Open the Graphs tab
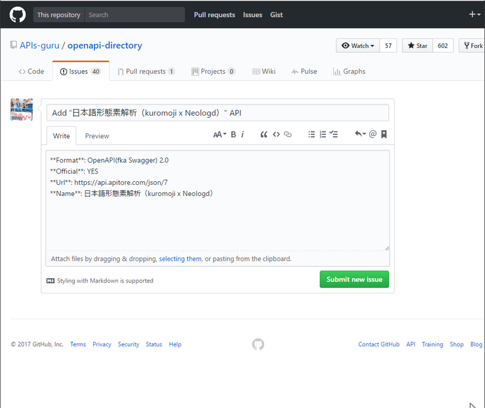 (349, 72)
